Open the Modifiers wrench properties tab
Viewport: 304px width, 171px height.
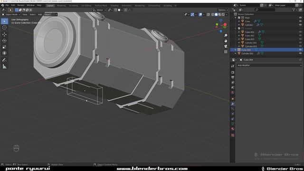[233, 104]
